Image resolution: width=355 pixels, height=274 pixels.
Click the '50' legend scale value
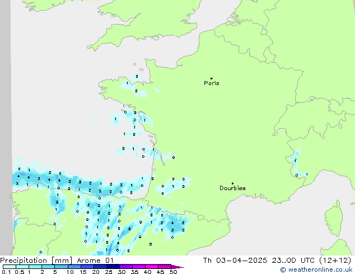point(173,272)
